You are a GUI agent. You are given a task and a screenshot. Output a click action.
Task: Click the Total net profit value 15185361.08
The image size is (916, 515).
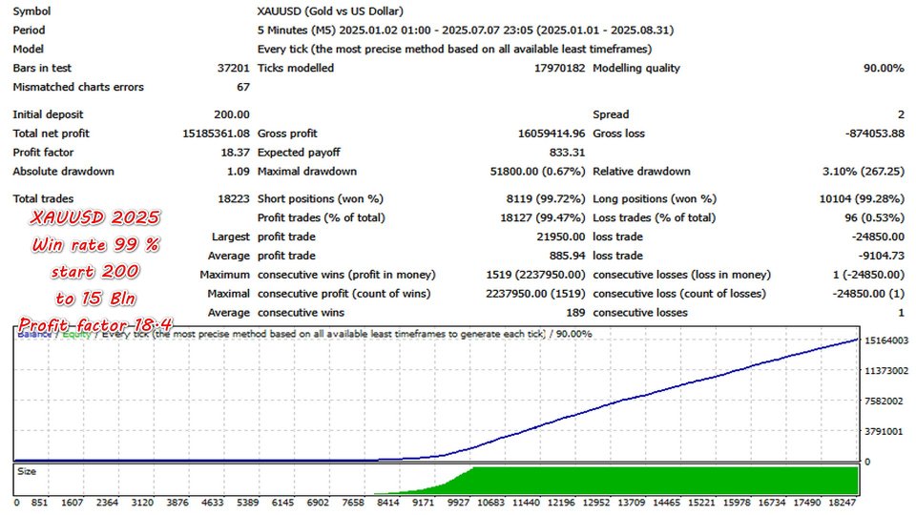tap(215, 134)
